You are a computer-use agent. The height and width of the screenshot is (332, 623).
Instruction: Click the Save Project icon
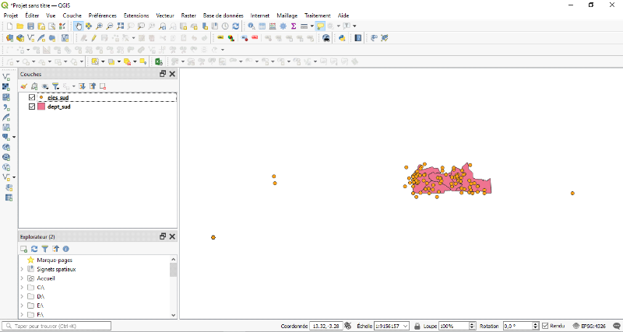30,26
